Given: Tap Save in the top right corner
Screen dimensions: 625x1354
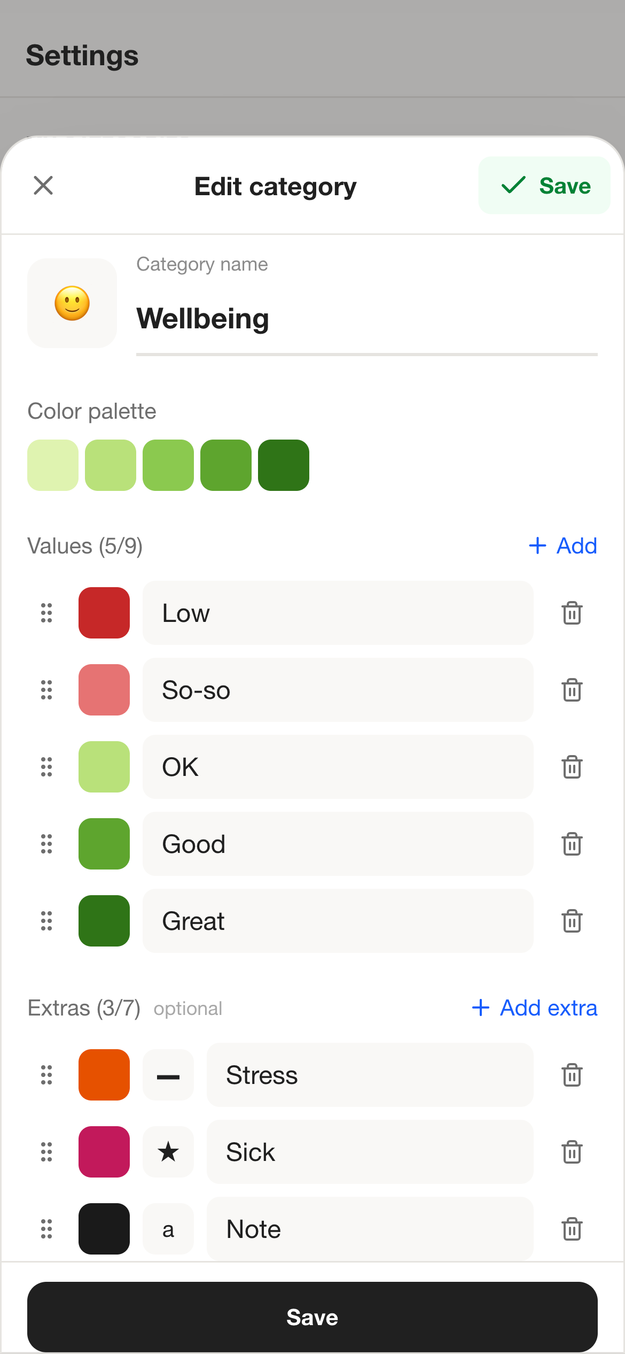Looking at the screenshot, I should pyautogui.click(x=544, y=186).
